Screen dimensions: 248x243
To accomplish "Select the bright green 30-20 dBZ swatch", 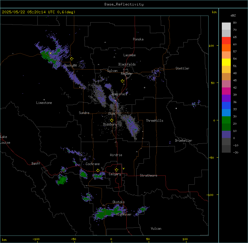I will (226, 120).
